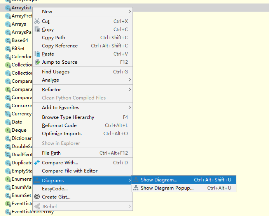
Task: Expand the JRebel submenu arrow
Action: [129, 206]
